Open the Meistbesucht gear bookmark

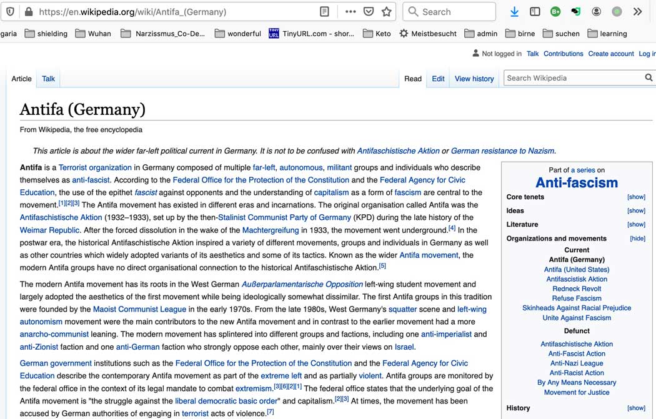pyautogui.click(x=428, y=34)
